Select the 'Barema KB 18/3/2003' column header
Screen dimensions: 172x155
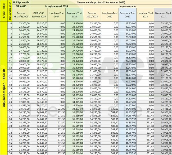click(21, 15)
